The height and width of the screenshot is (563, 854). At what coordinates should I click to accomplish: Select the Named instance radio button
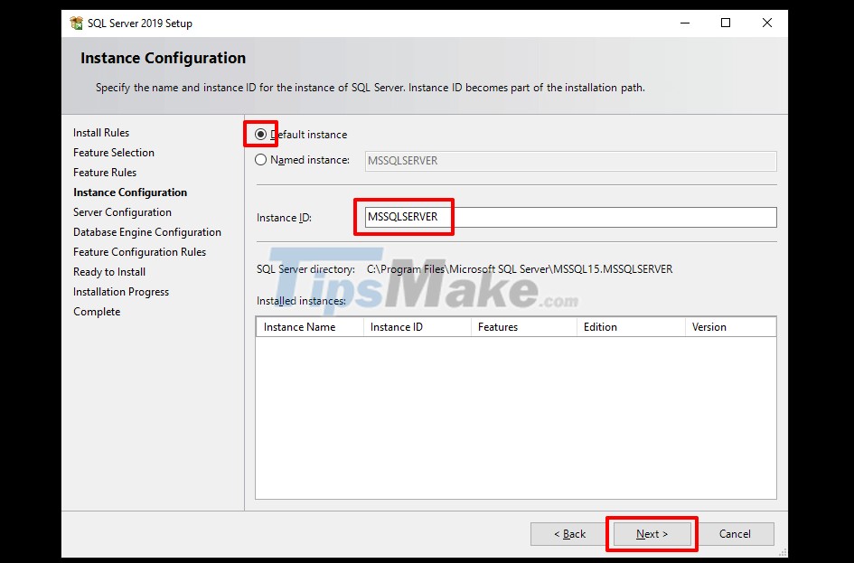[x=260, y=159]
